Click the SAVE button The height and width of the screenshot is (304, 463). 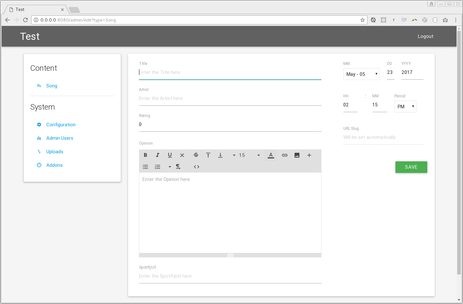(x=411, y=167)
